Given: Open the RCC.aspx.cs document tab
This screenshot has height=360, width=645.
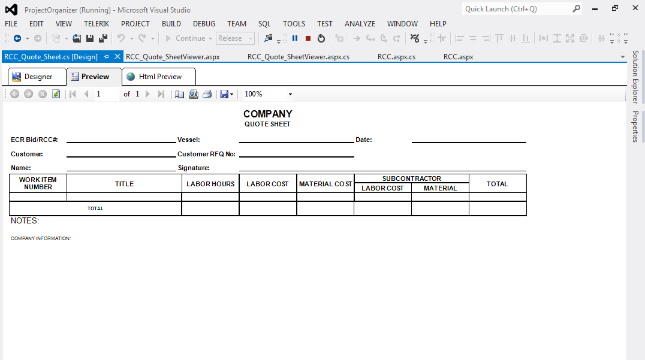Looking at the screenshot, I should [x=397, y=57].
